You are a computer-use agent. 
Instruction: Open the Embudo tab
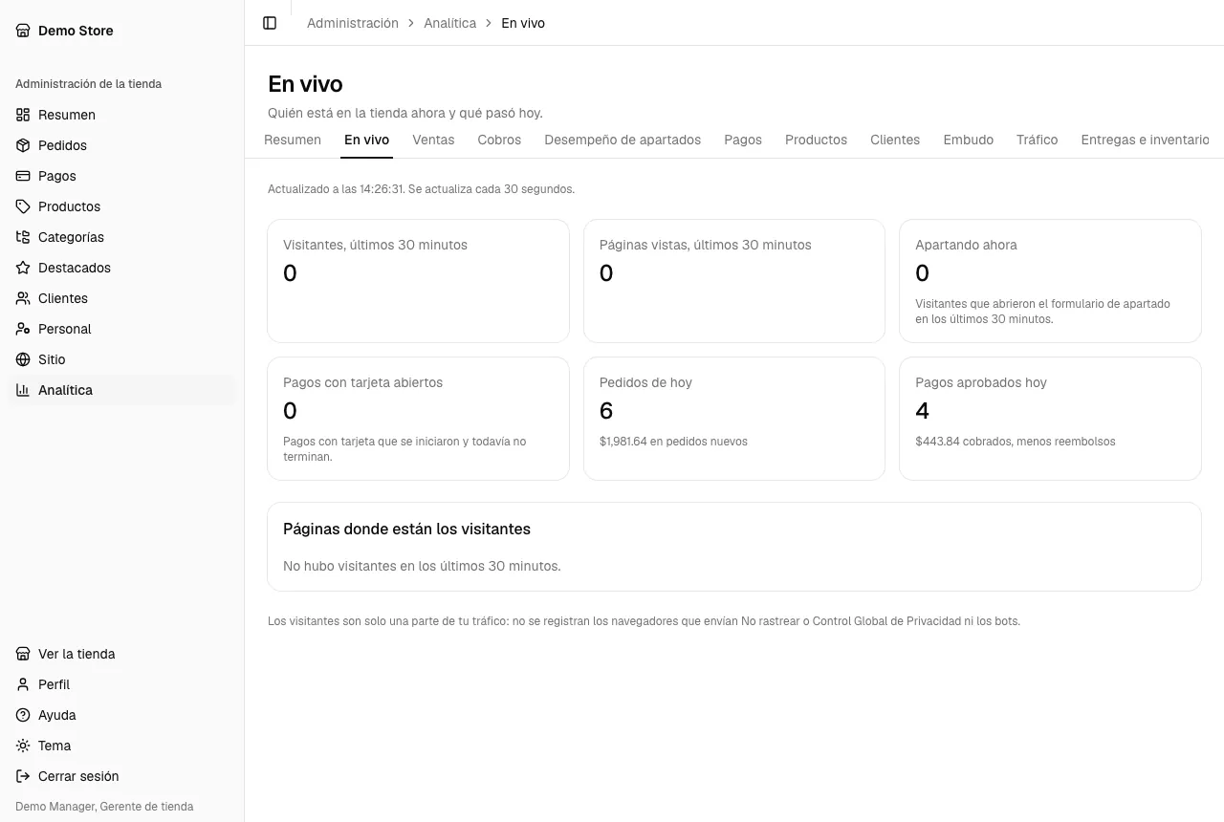tap(968, 140)
